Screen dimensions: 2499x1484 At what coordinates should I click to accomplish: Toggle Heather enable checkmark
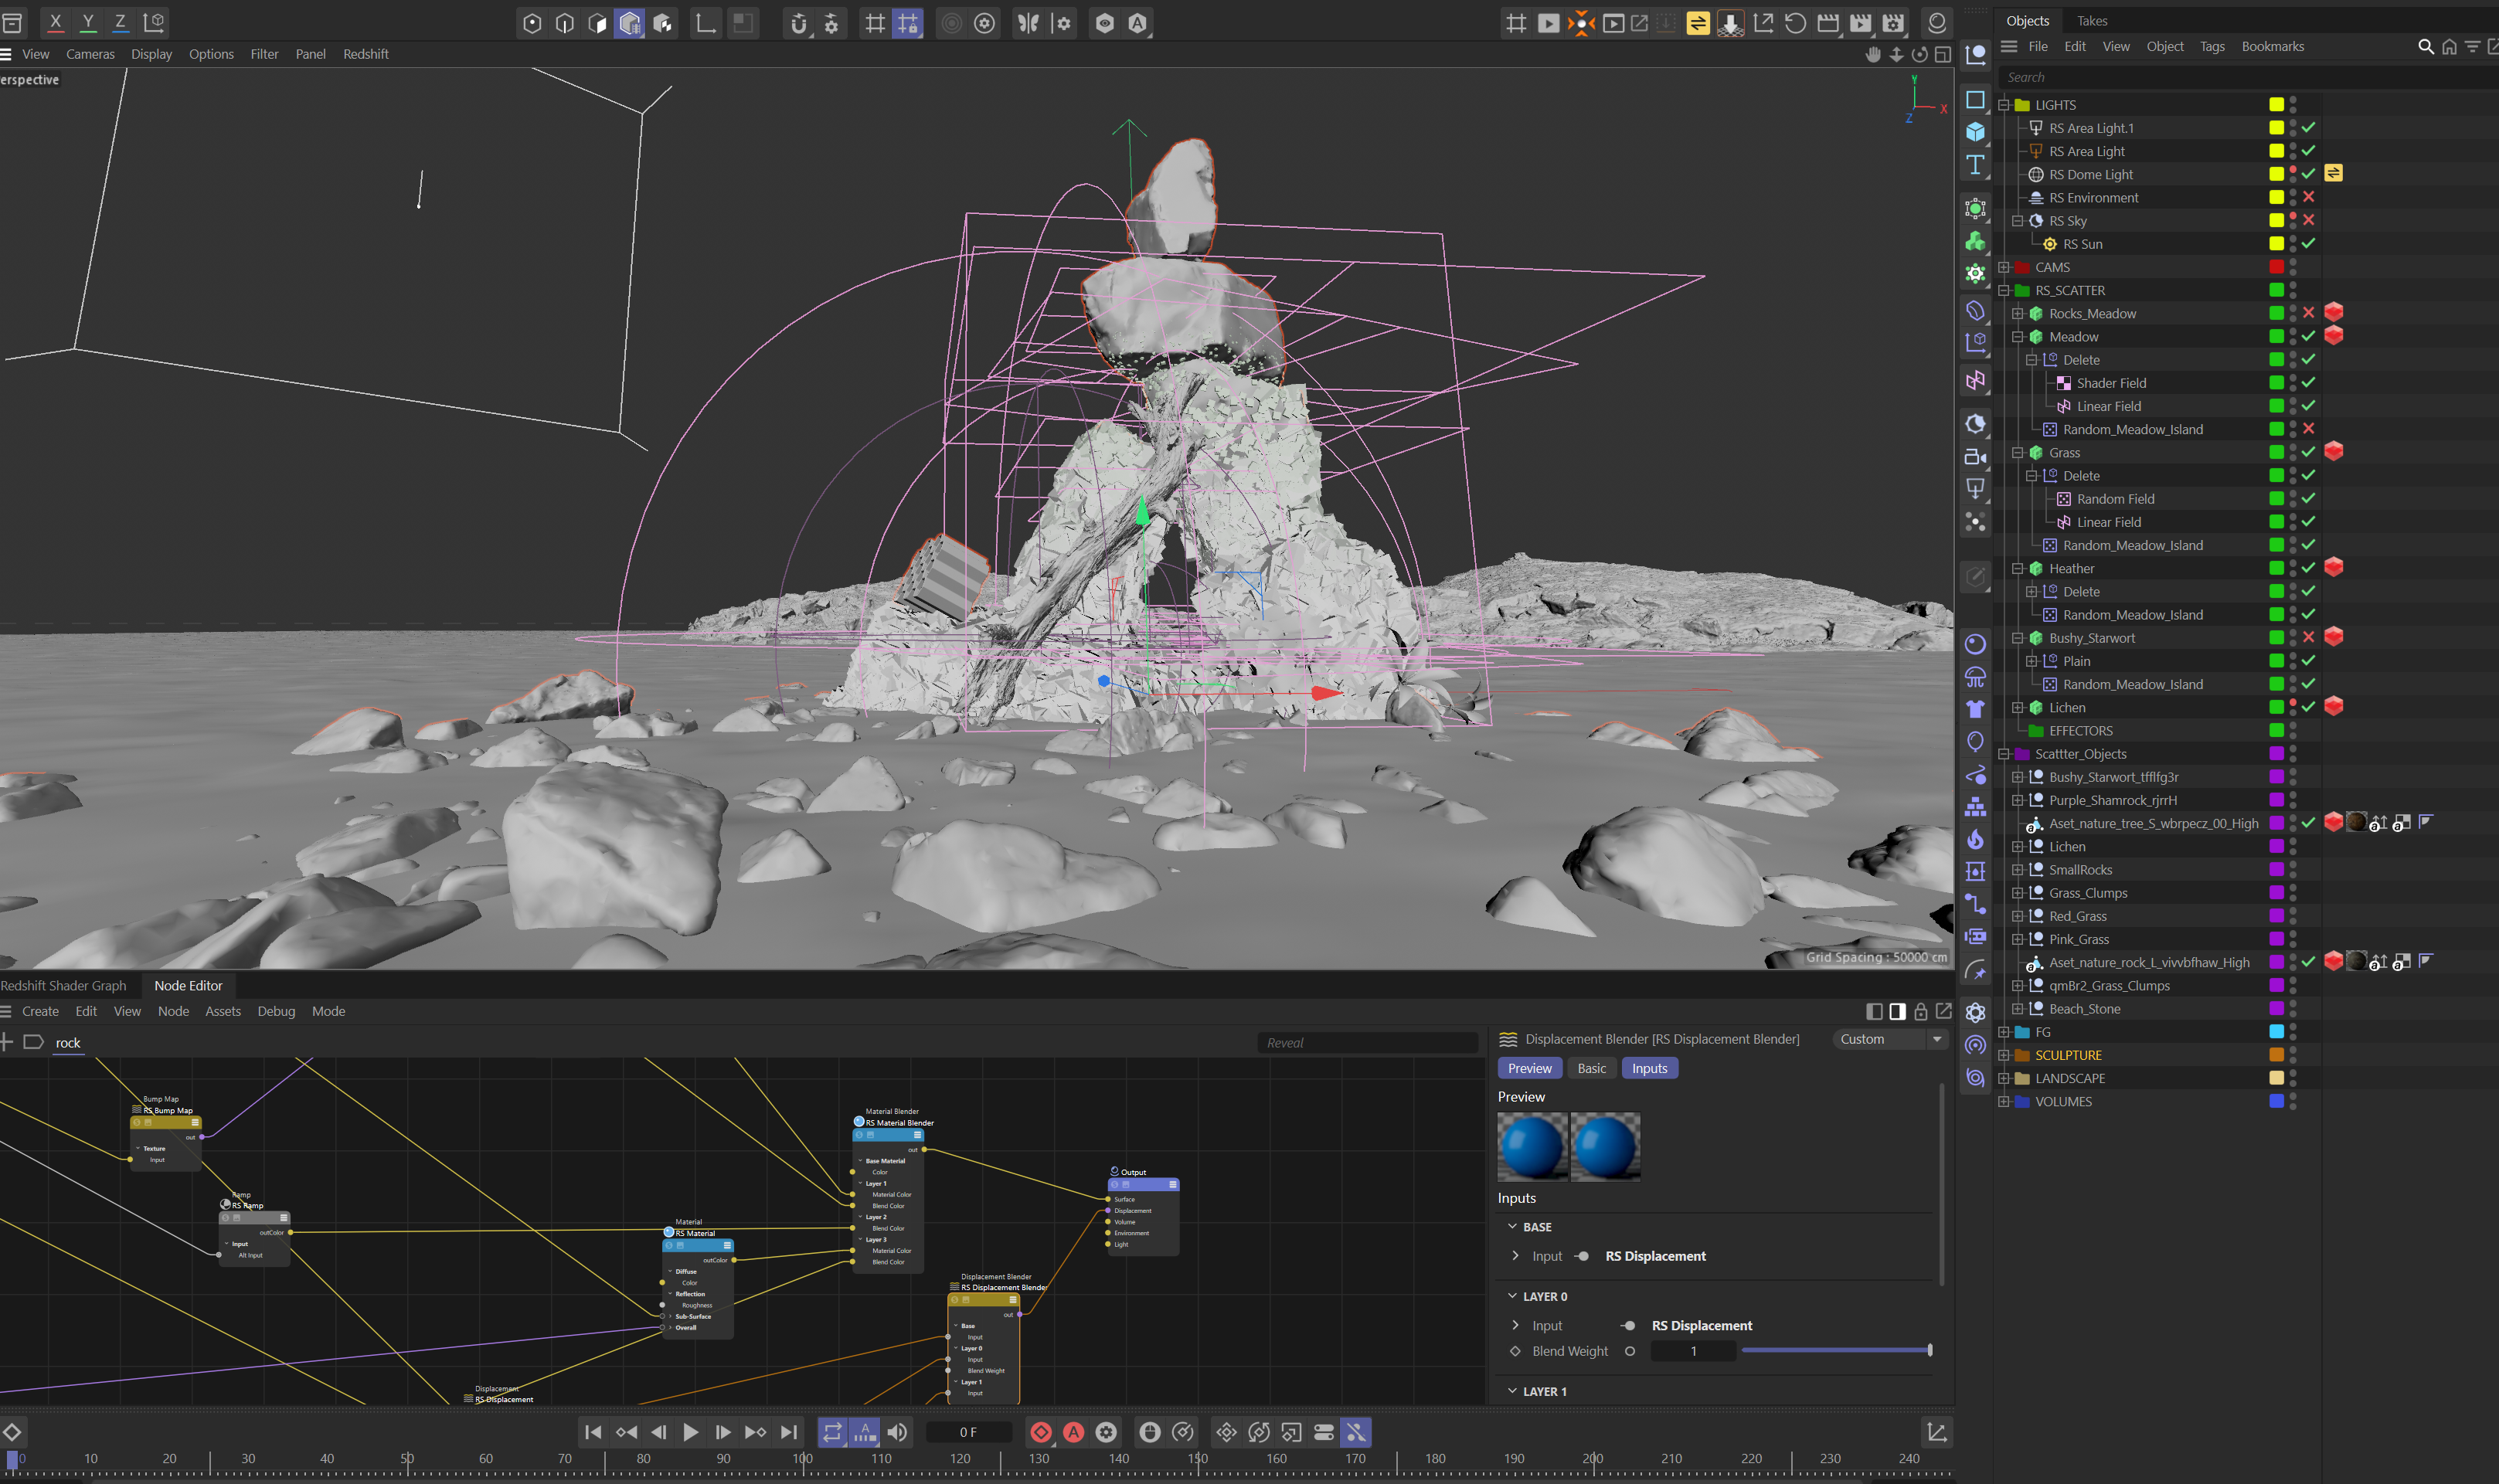tap(2308, 568)
